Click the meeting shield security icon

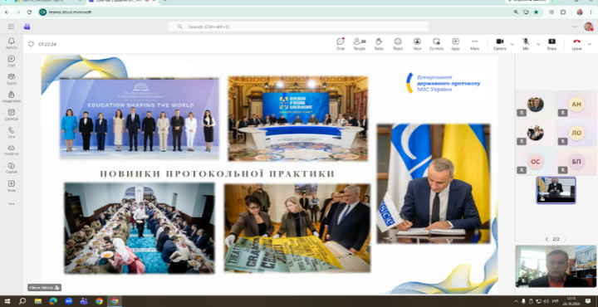32,44
